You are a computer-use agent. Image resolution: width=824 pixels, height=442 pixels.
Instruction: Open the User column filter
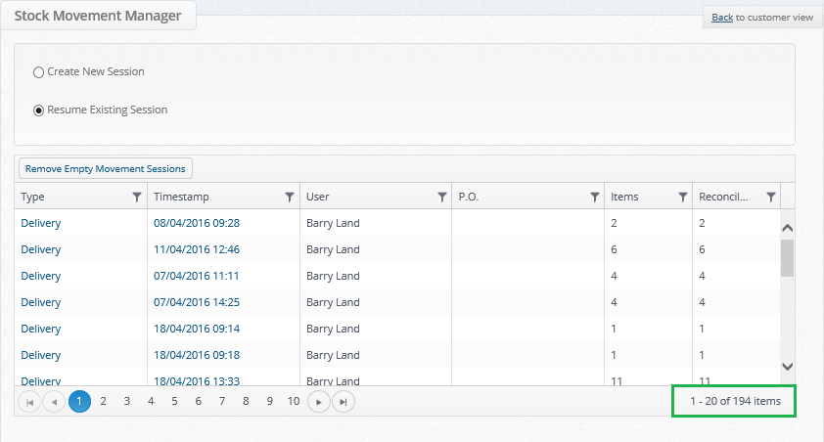pos(442,197)
